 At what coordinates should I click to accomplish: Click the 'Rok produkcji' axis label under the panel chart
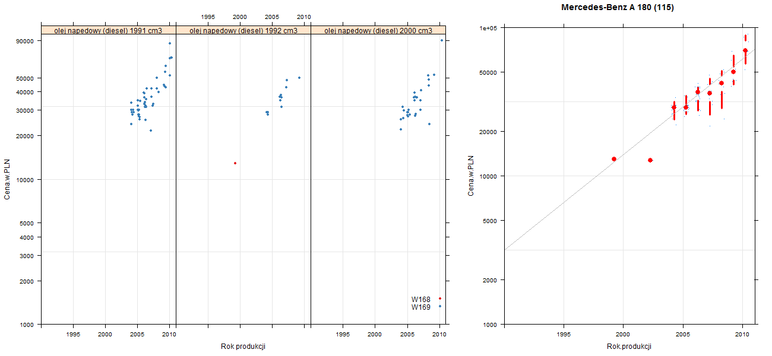[x=243, y=346]
